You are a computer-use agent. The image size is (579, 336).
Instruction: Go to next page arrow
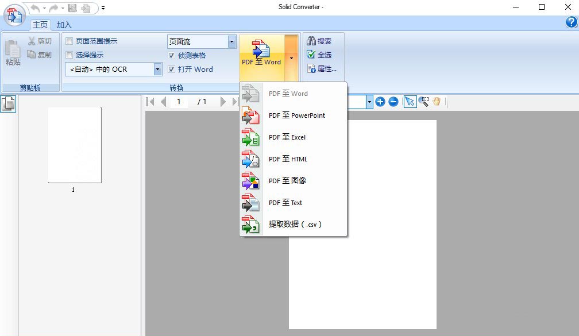coord(223,102)
